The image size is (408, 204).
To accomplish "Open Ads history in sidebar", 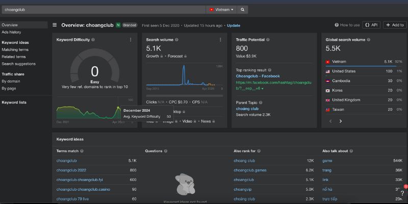I will pos(11,32).
